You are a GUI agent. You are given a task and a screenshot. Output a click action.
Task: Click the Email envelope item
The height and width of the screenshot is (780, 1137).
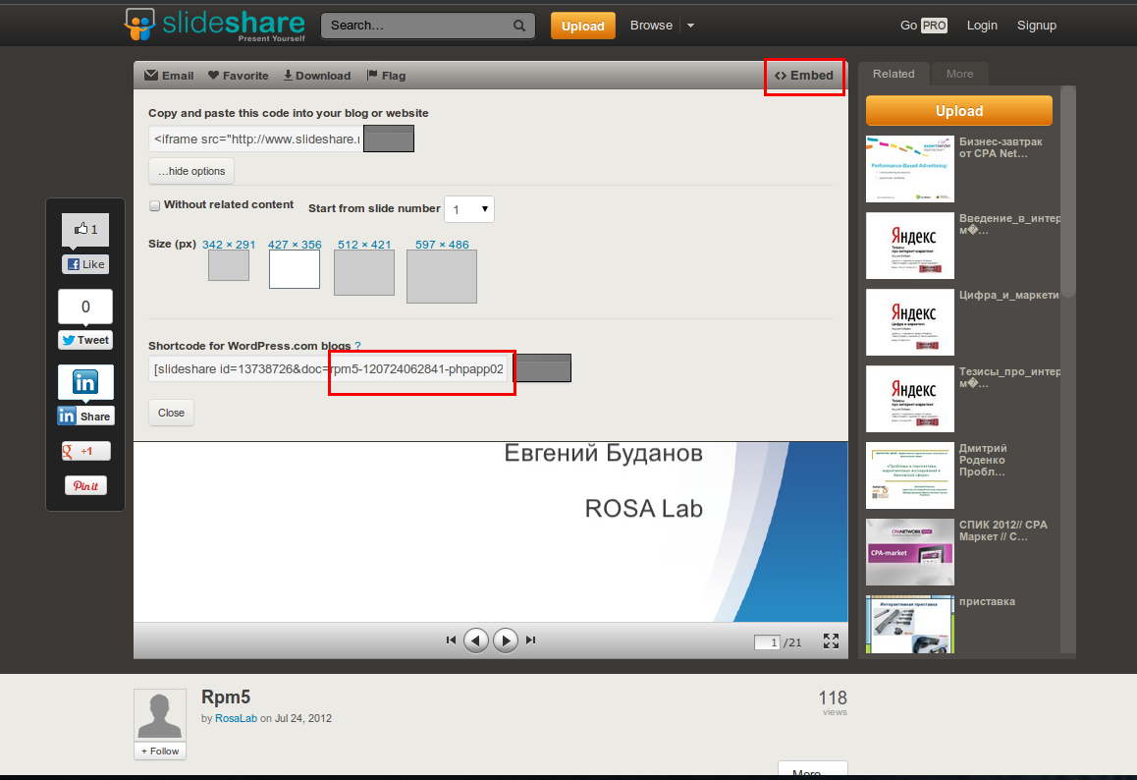click(169, 76)
